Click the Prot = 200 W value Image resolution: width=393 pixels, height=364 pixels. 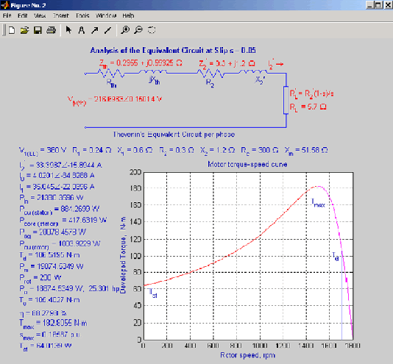point(40,278)
